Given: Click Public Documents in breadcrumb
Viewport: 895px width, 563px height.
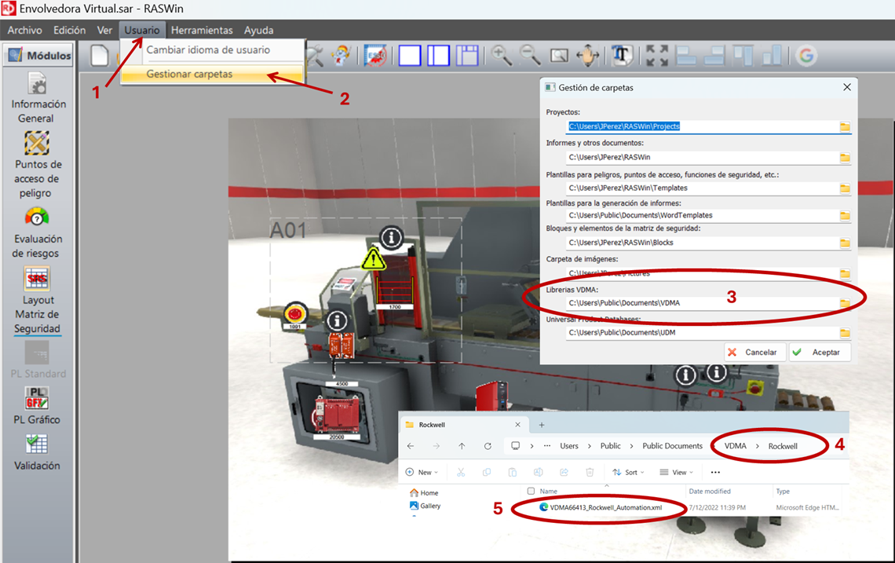Looking at the screenshot, I should [x=672, y=446].
